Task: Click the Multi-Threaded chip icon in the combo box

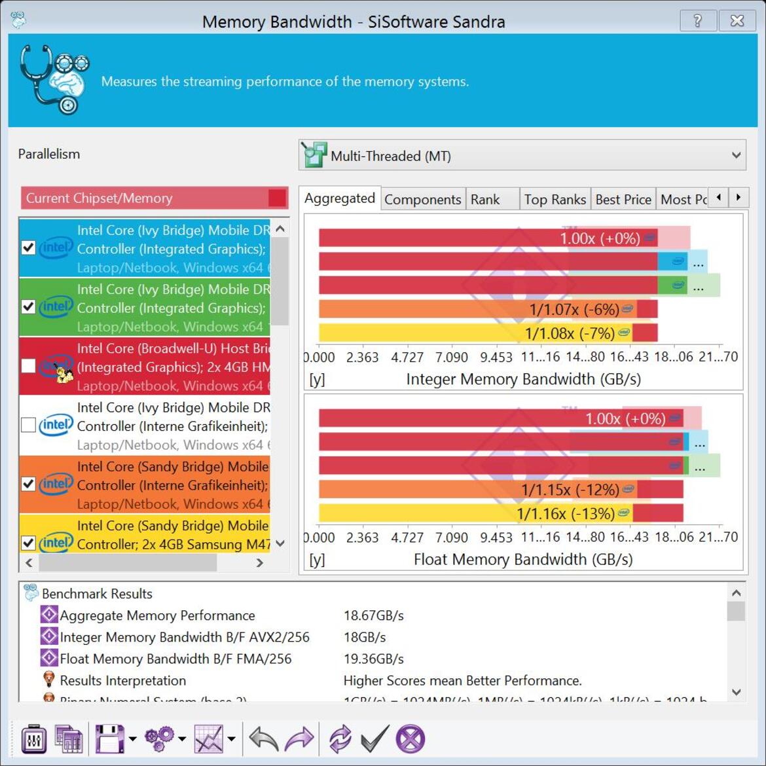Action: [x=314, y=155]
